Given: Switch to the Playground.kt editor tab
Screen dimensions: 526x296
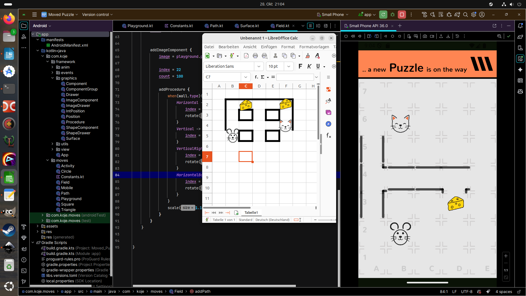Looking at the screenshot, I should [x=138, y=26].
